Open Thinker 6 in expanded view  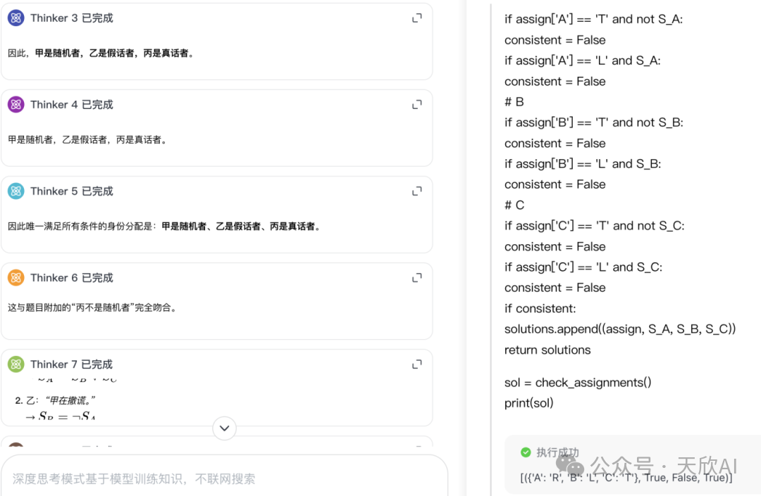click(416, 277)
